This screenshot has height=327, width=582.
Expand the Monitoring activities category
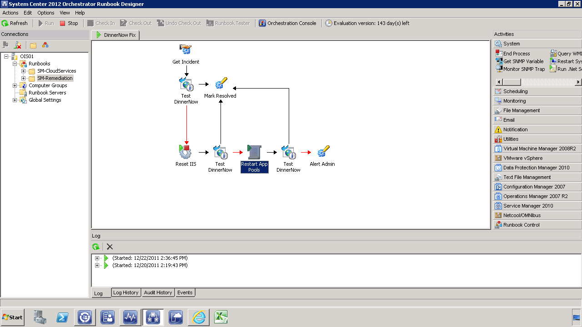[x=537, y=101]
